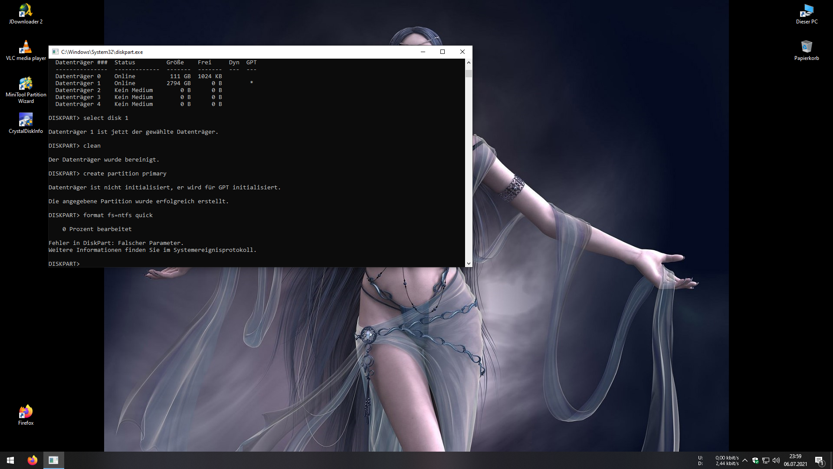
Task: Open Windows Security tray icon
Action: [755, 460]
